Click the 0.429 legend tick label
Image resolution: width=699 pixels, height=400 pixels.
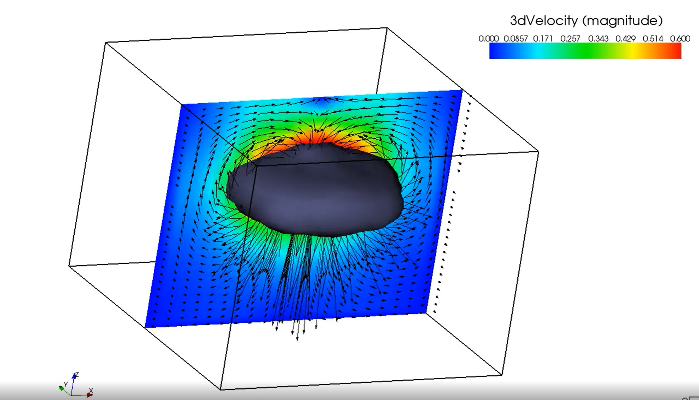[625, 38]
